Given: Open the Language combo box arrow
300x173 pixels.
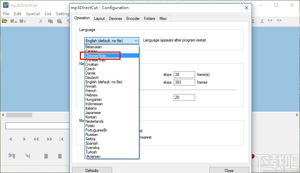Looking at the screenshot, I should click(x=136, y=40).
